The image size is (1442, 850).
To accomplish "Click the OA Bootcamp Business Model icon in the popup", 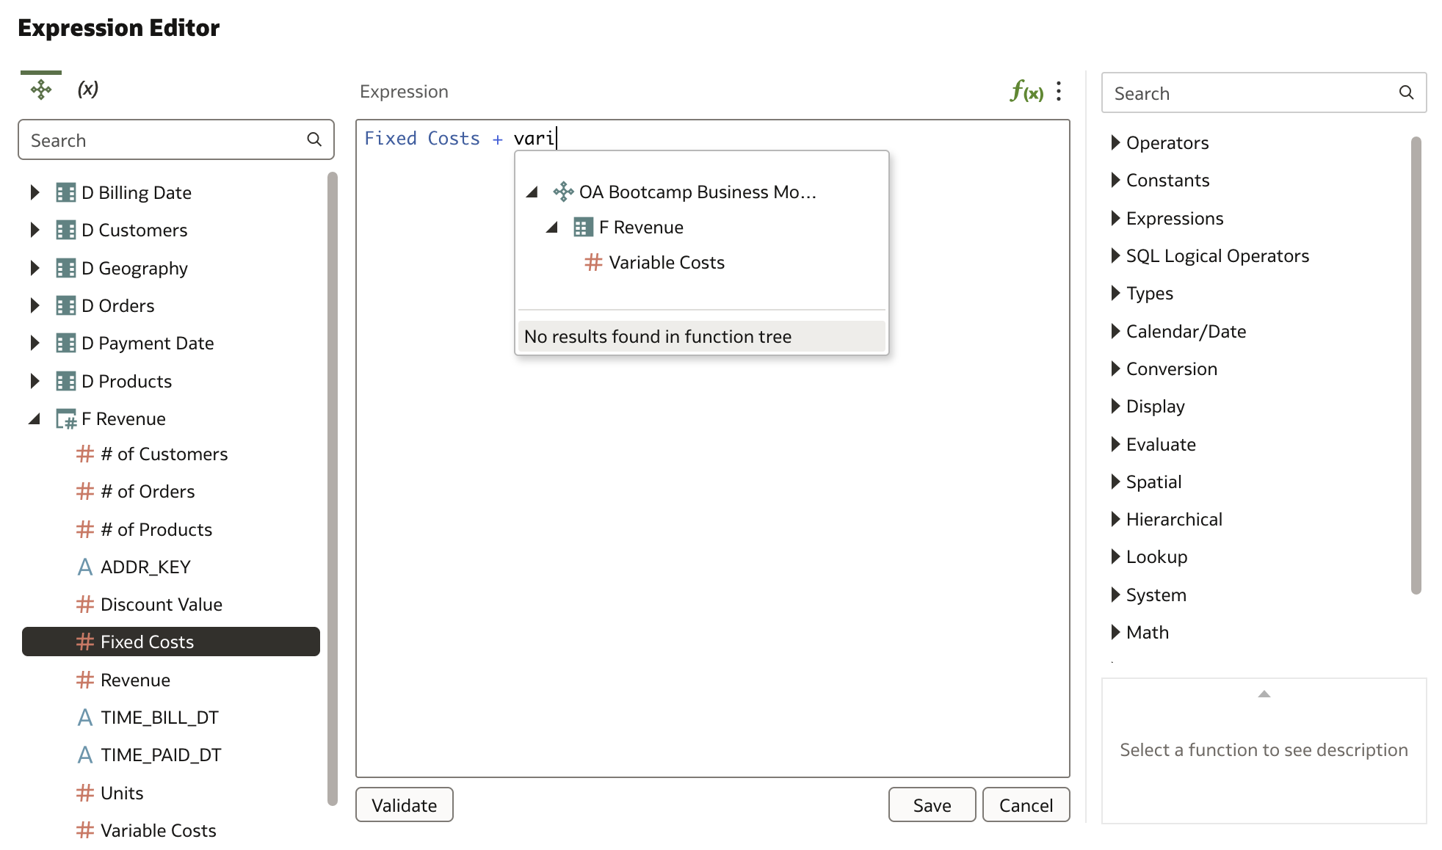I will click(x=563, y=192).
